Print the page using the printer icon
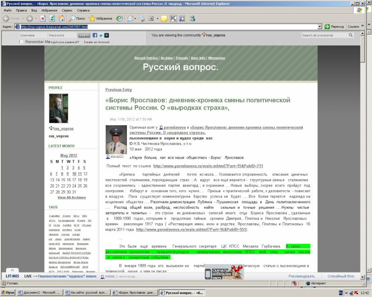This screenshot has width=372, height=297. point(142,19)
